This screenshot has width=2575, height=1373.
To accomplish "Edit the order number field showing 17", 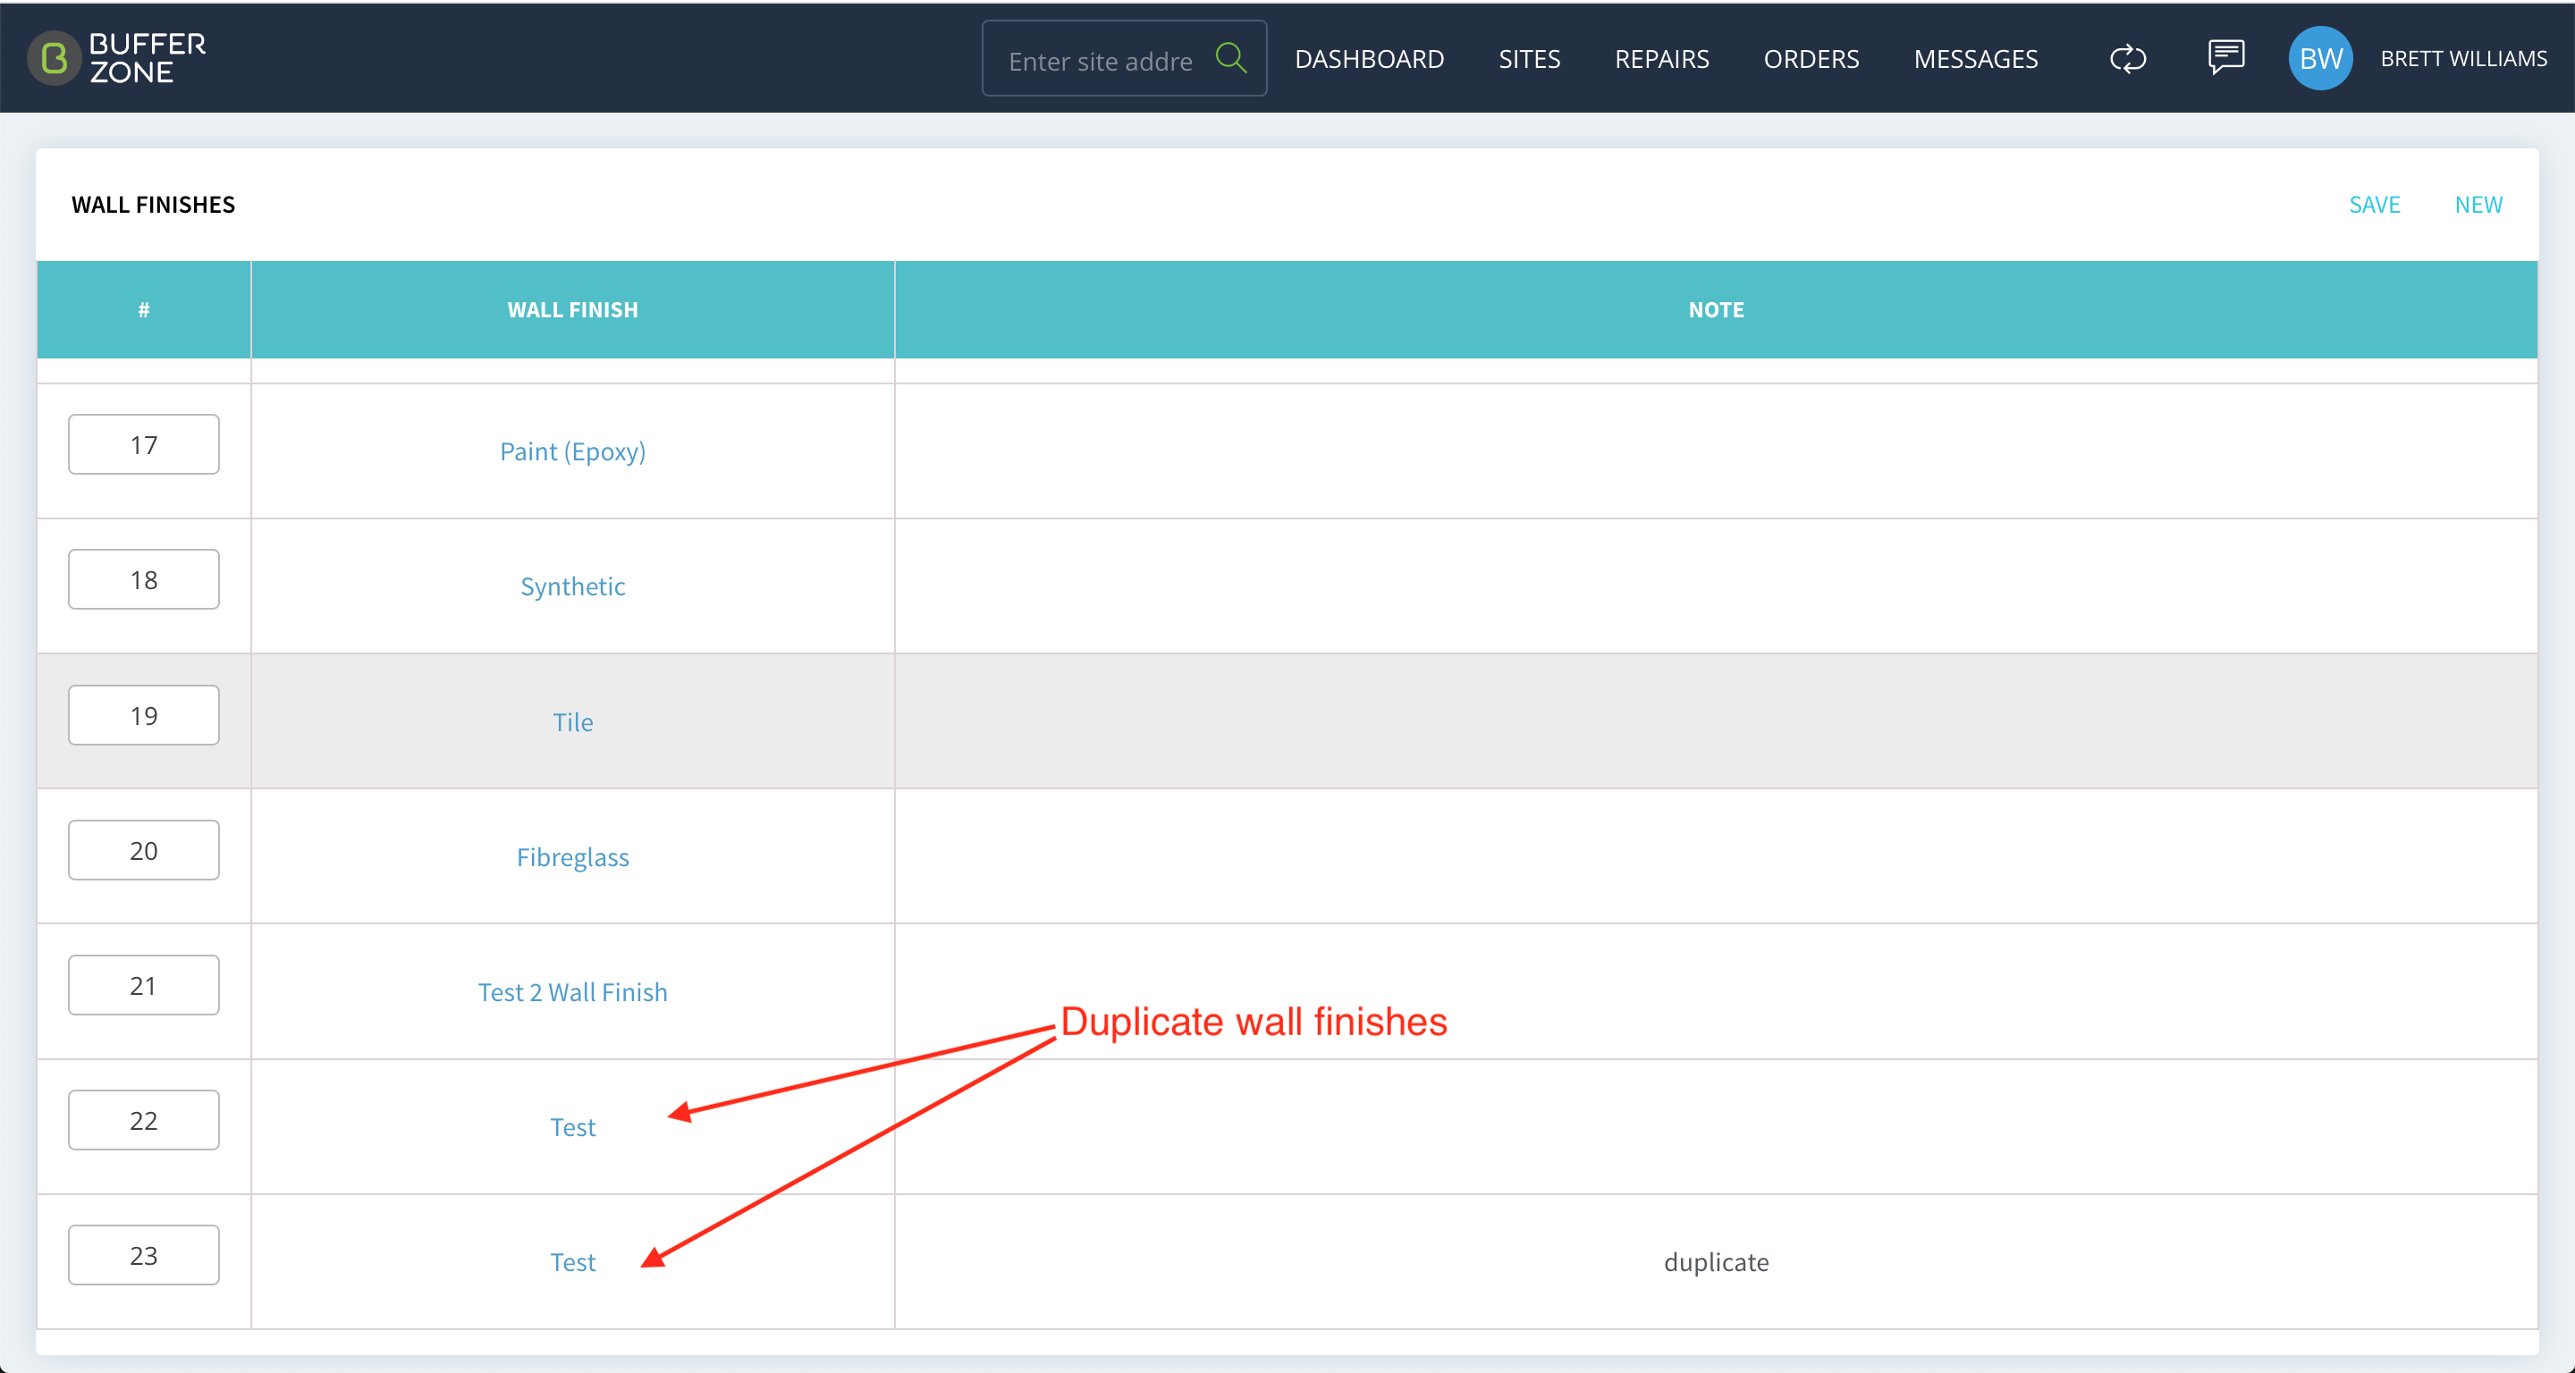I will pos(144,444).
